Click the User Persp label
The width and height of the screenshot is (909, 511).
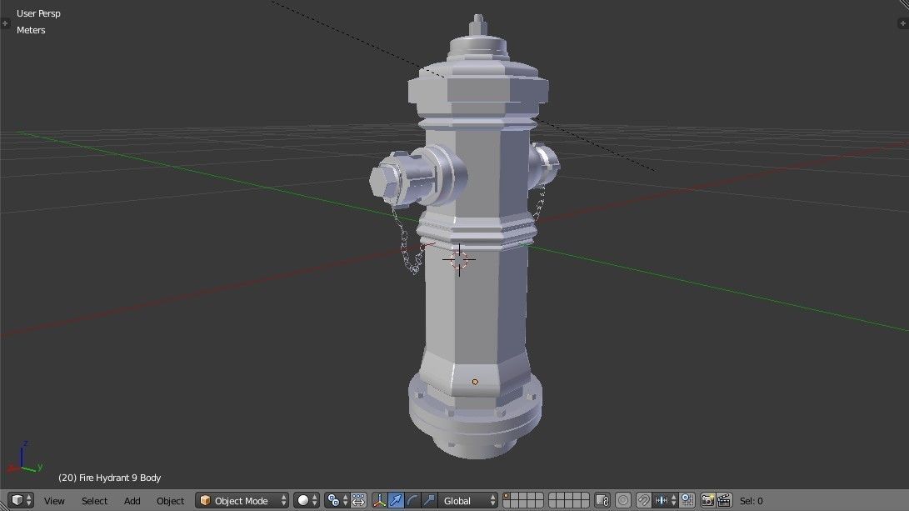click(x=38, y=13)
